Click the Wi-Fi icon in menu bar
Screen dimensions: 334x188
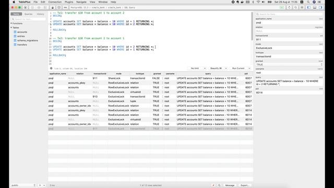(258, 2)
